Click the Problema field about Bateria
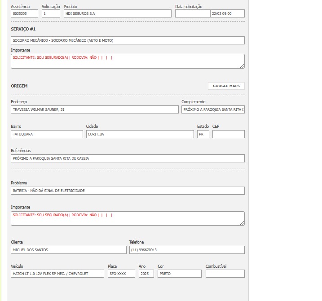Viewport: 322px width, 301px height. pyautogui.click(x=128, y=191)
